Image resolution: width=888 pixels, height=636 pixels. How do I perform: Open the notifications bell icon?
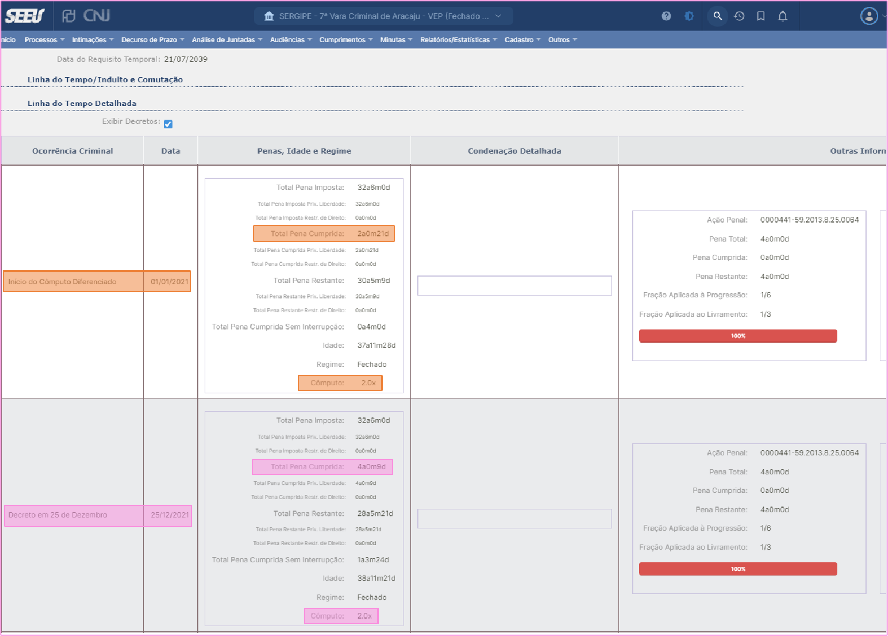pyautogui.click(x=783, y=16)
